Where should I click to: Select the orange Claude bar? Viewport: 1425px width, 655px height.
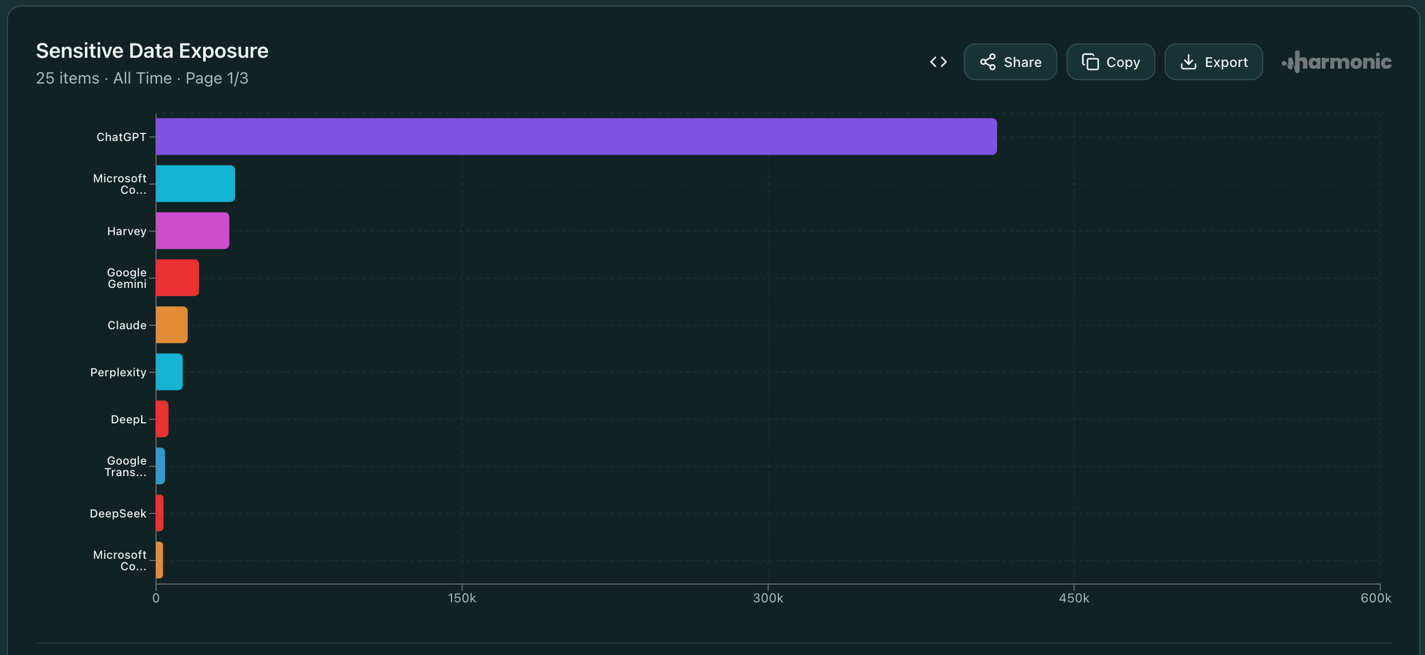coord(172,325)
